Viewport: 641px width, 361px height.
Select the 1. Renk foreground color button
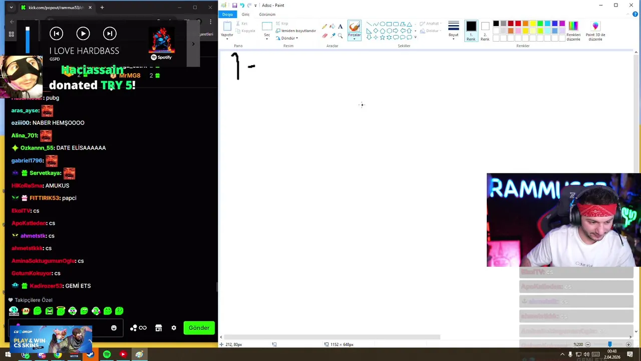(x=471, y=31)
